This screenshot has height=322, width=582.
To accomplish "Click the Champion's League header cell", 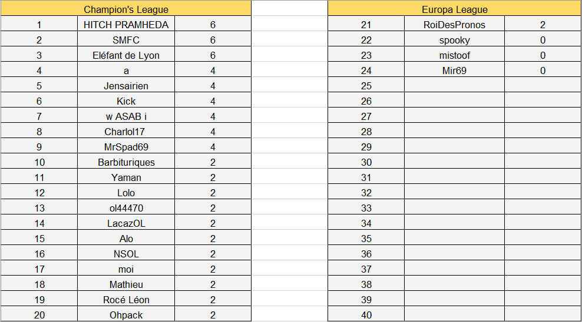I will pyautogui.click(x=126, y=9).
